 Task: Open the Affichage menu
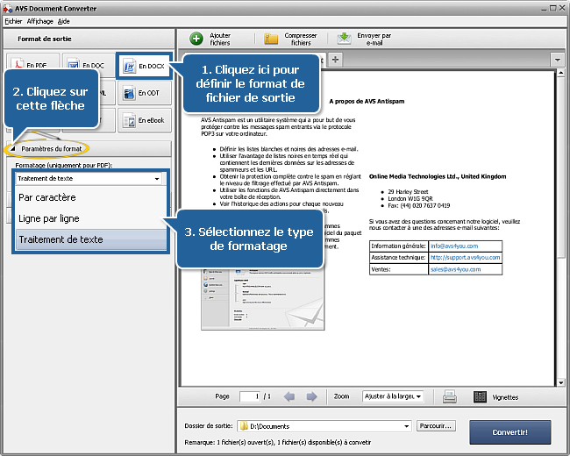pyautogui.click(x=39, y=20)
